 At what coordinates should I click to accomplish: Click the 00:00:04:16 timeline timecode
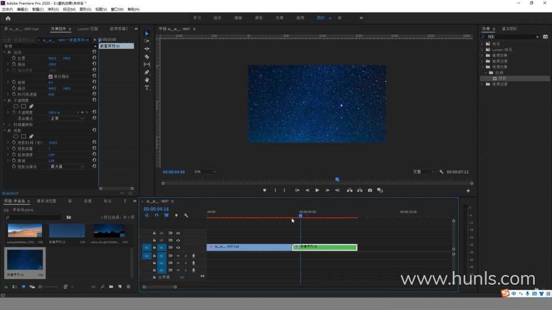pyautogui.click(x=156, y=209)
